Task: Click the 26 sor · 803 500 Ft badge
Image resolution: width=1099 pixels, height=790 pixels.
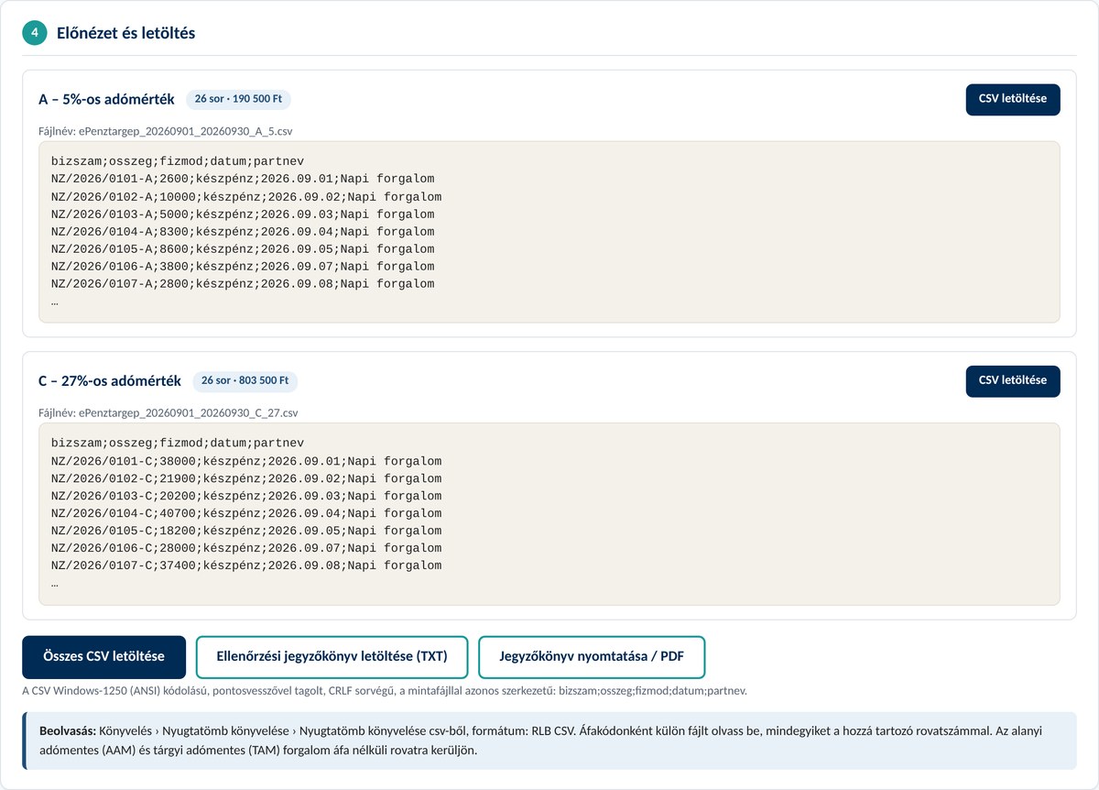Action: click(245, 381)
